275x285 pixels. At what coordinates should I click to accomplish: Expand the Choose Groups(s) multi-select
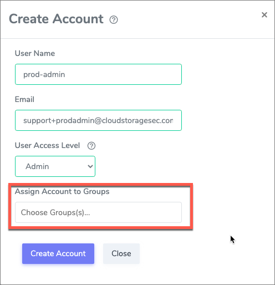pyautogui.click(x=98, y=212)
